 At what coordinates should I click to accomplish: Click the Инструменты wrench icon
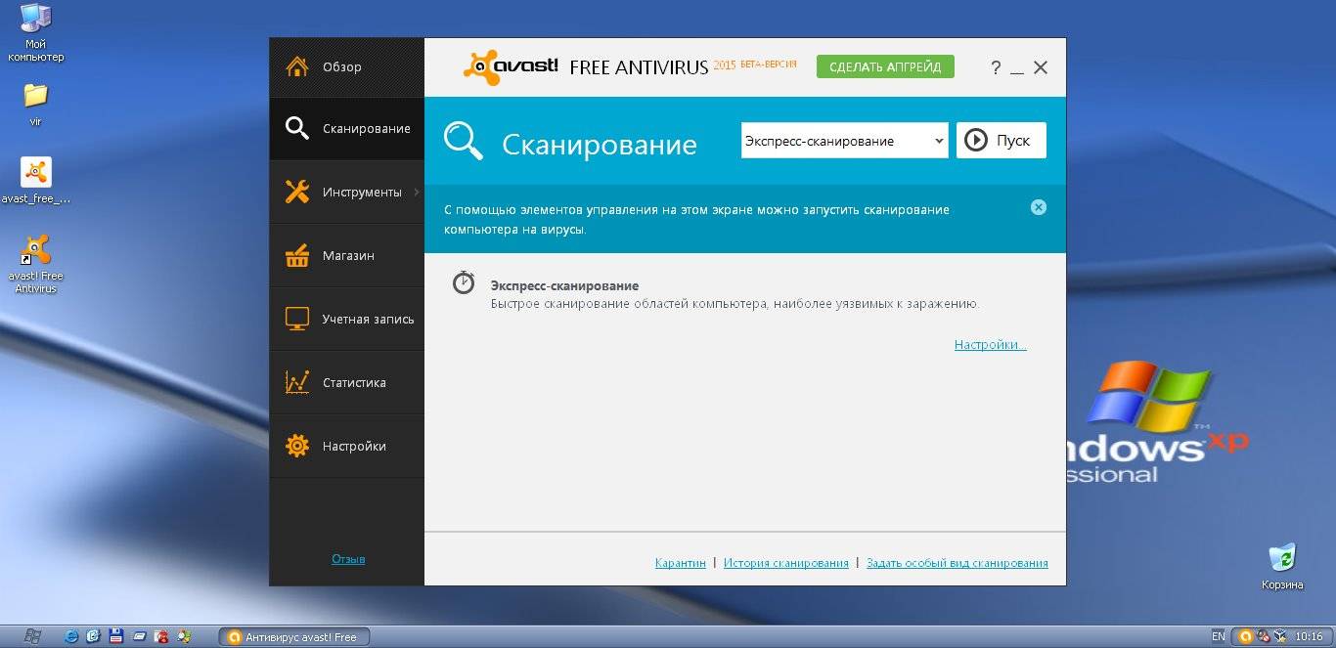click(x=296, y=192)
